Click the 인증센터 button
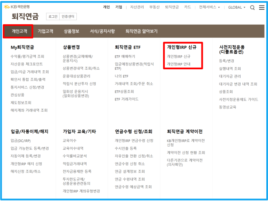The width and height of the screenshot is (268, 201). click(x=68, y=16)
